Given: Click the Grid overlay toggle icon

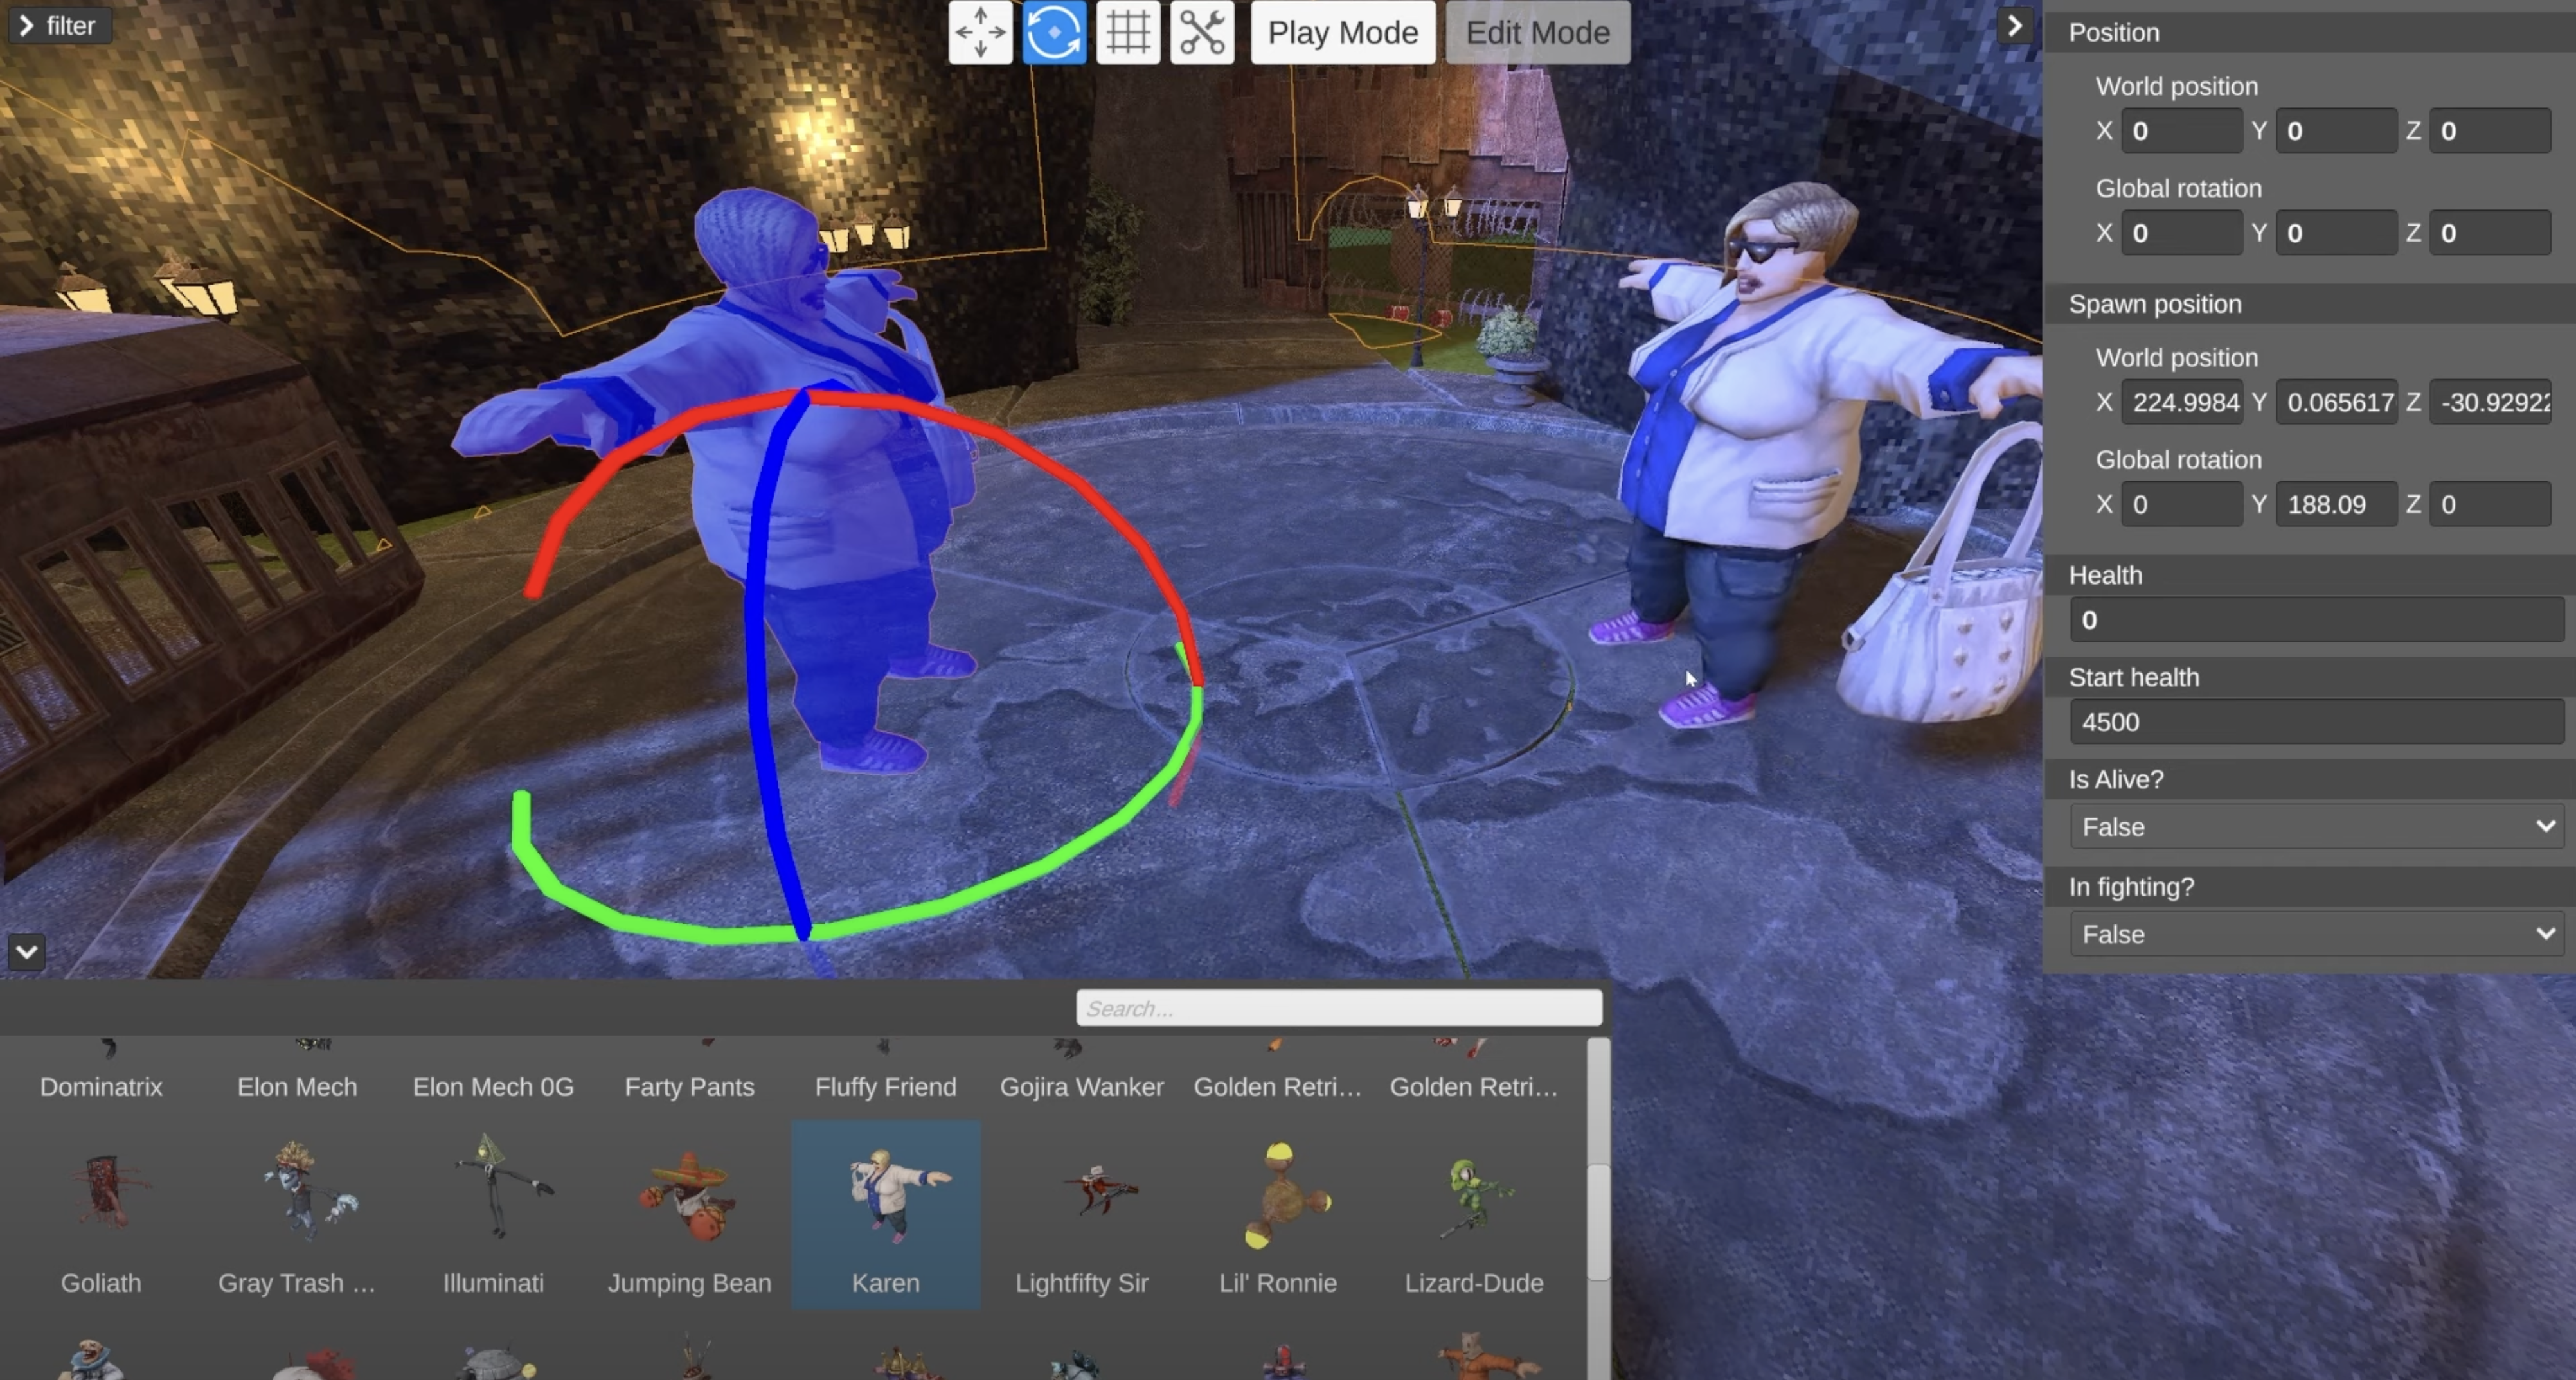Looking at the screenshot, I should [1126, 32].
